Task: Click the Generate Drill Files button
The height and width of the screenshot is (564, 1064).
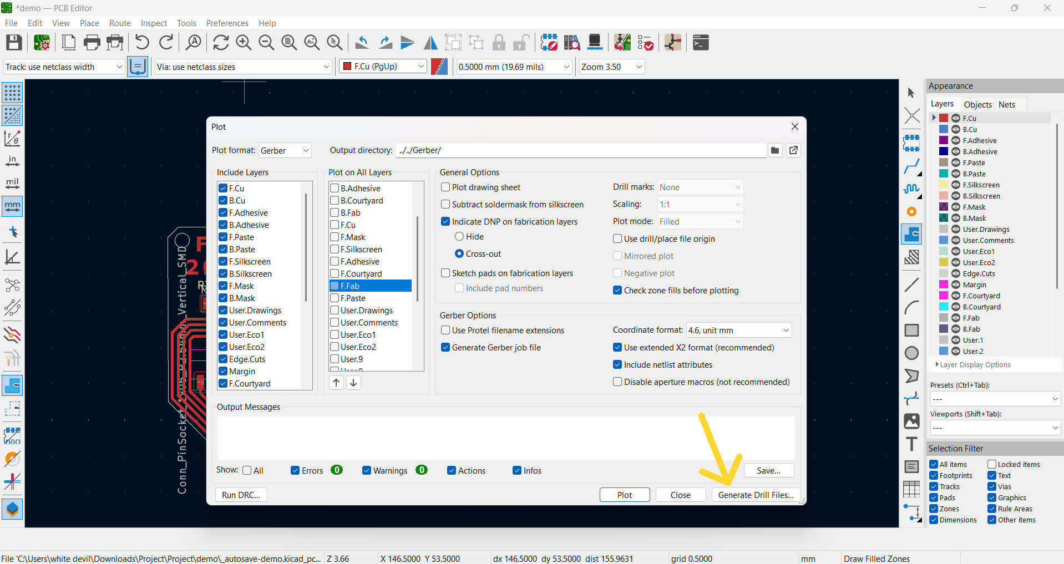Action: (x=756, y=495)
